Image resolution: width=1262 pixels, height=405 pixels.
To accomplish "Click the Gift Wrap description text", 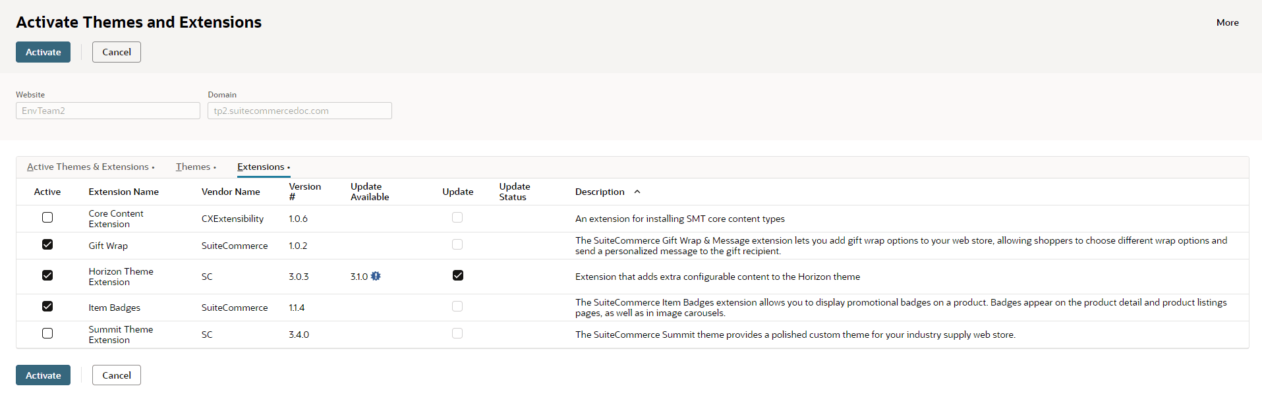I will pos(901,246).
